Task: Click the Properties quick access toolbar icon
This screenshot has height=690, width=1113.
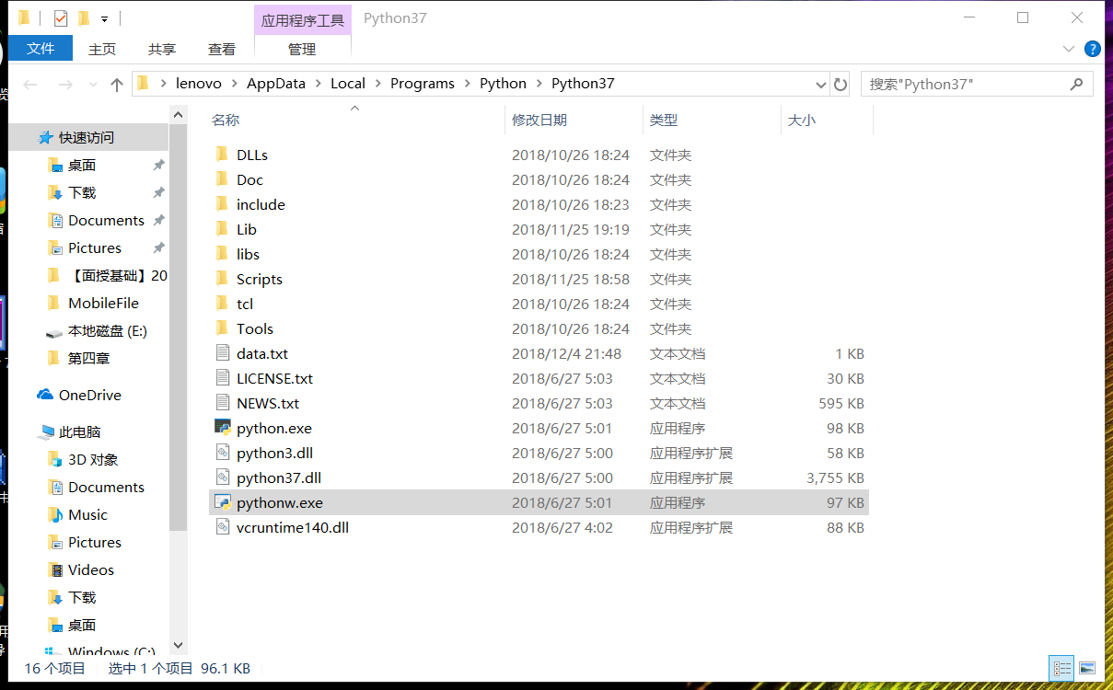Action: tap(61, 18)
